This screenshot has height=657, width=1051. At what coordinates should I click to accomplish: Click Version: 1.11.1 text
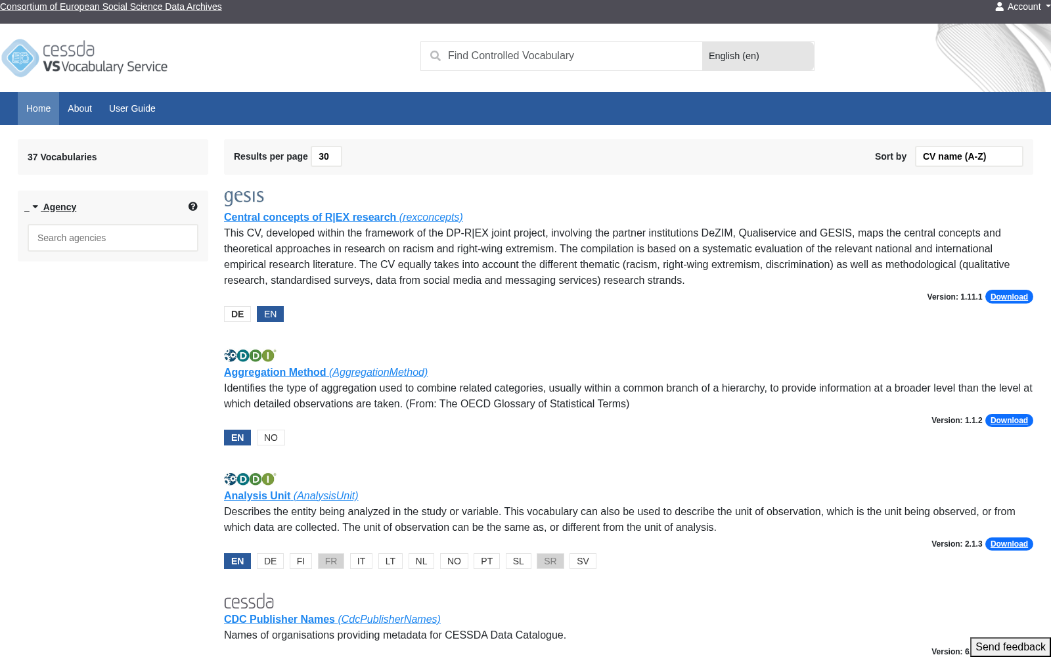(954, 297)
